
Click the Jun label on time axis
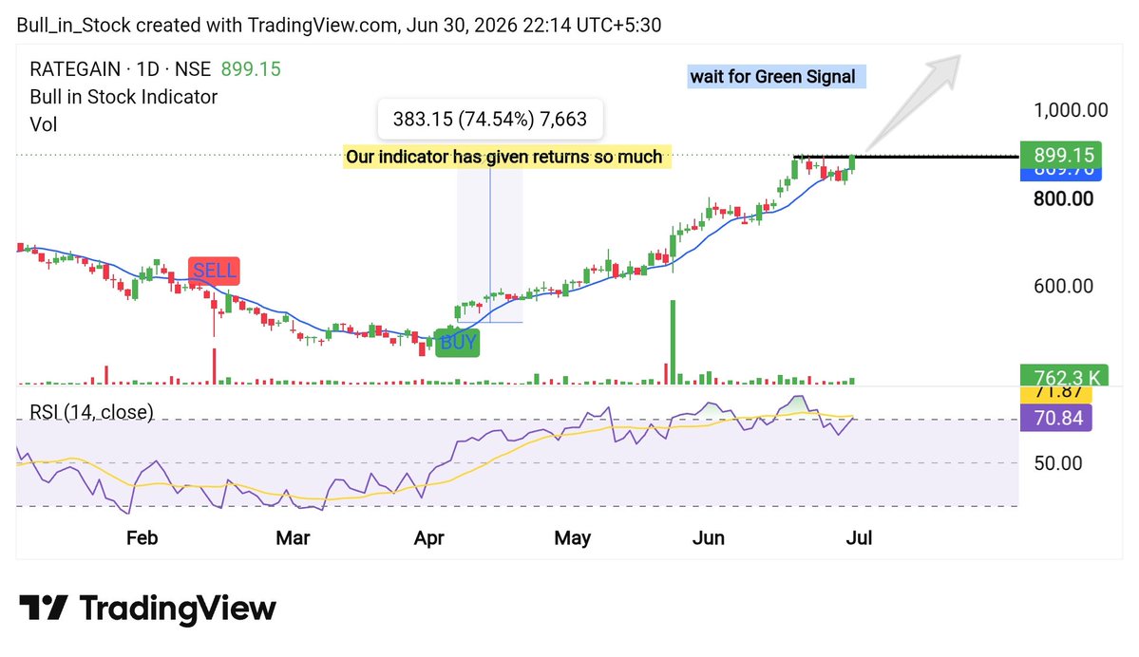tap(709, 538)
